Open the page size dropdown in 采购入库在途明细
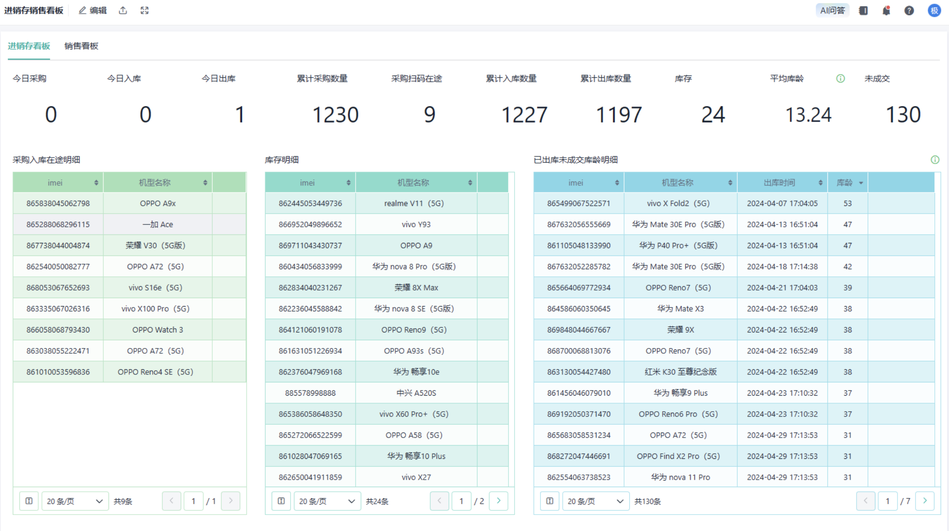This screenshot has width=949, height=531. (75, 501)
